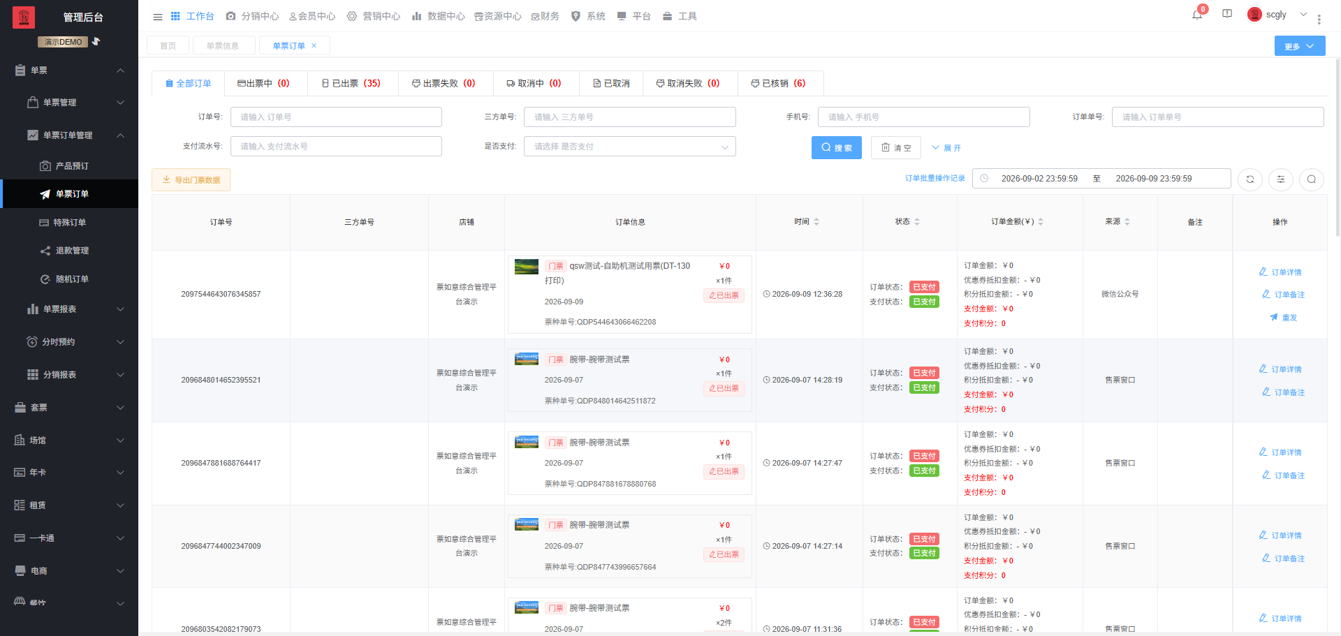
Task: Open column settings icon beside refresh
Action: (1281, 179)
